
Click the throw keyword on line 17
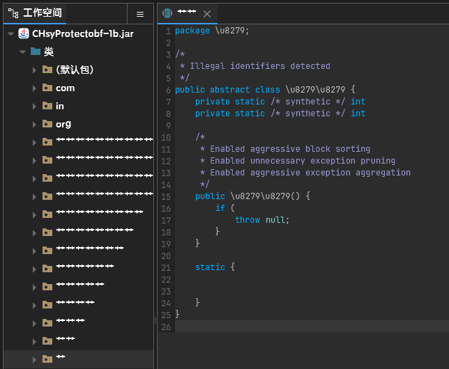(x=247, y=219)
